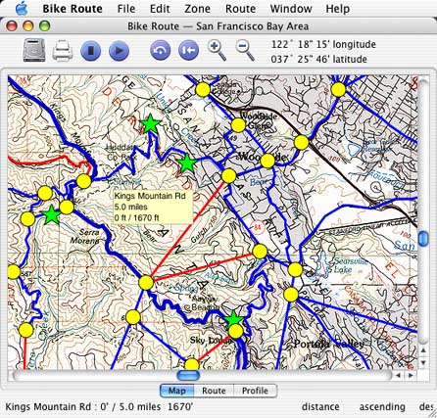Click yellow node on Woodside label
This screenshot has width=437, height=418.
267,161
